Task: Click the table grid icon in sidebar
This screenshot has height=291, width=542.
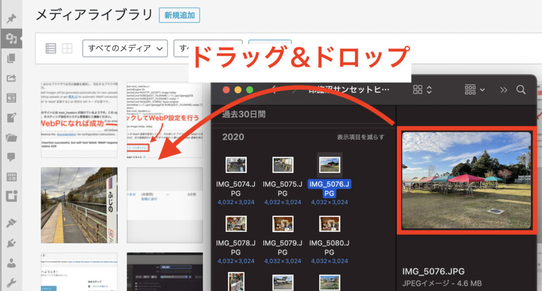Action: [x=11, y=177]
